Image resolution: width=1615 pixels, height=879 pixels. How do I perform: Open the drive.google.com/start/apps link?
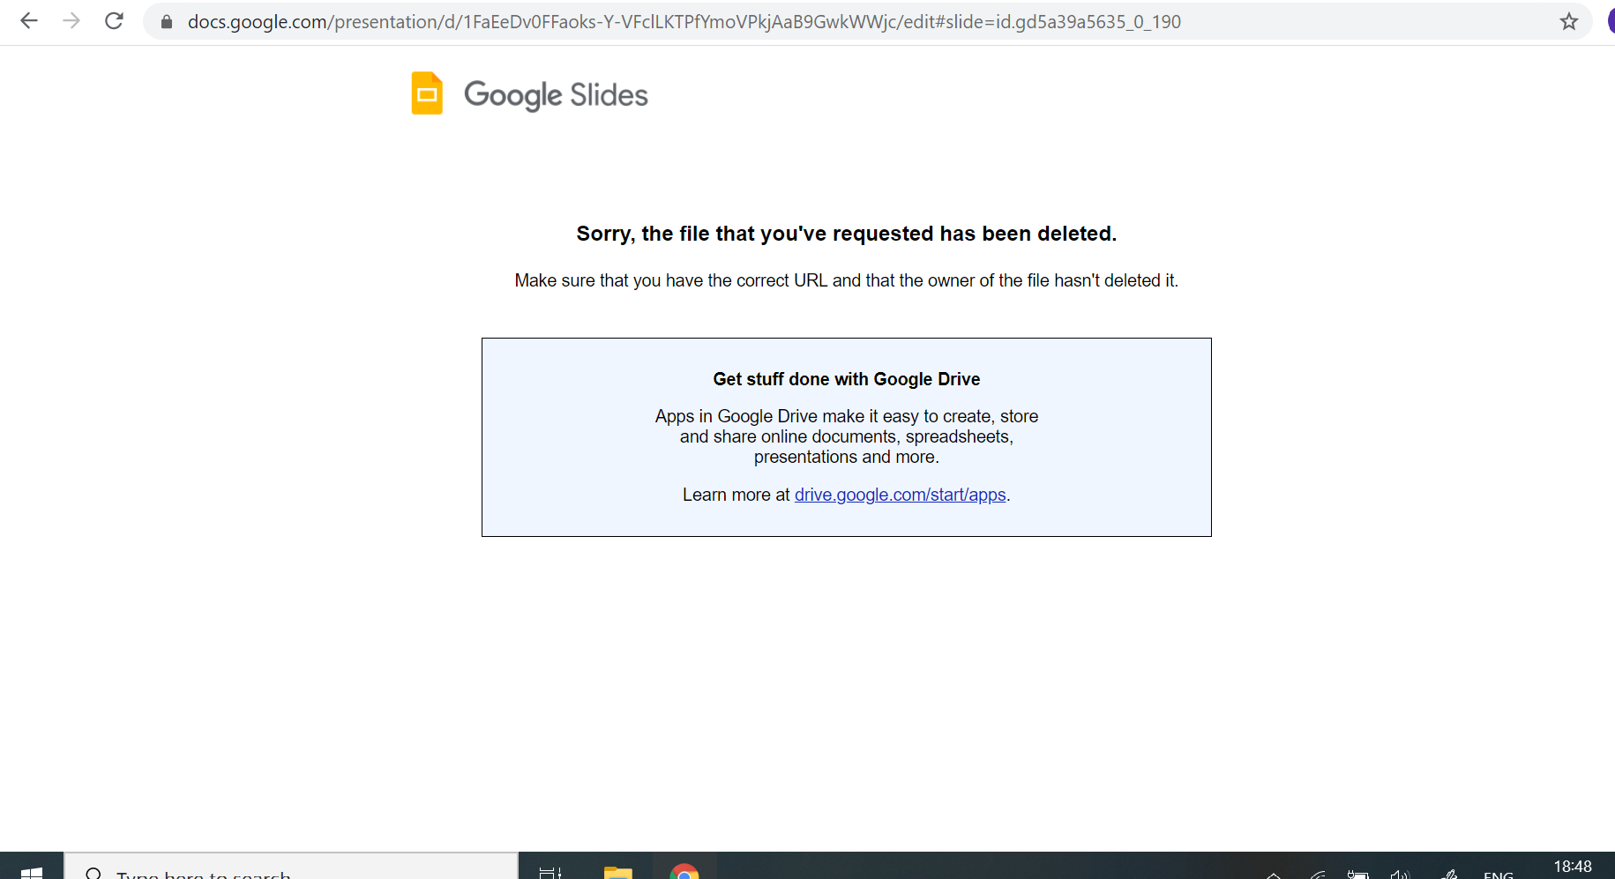point(900,495)
